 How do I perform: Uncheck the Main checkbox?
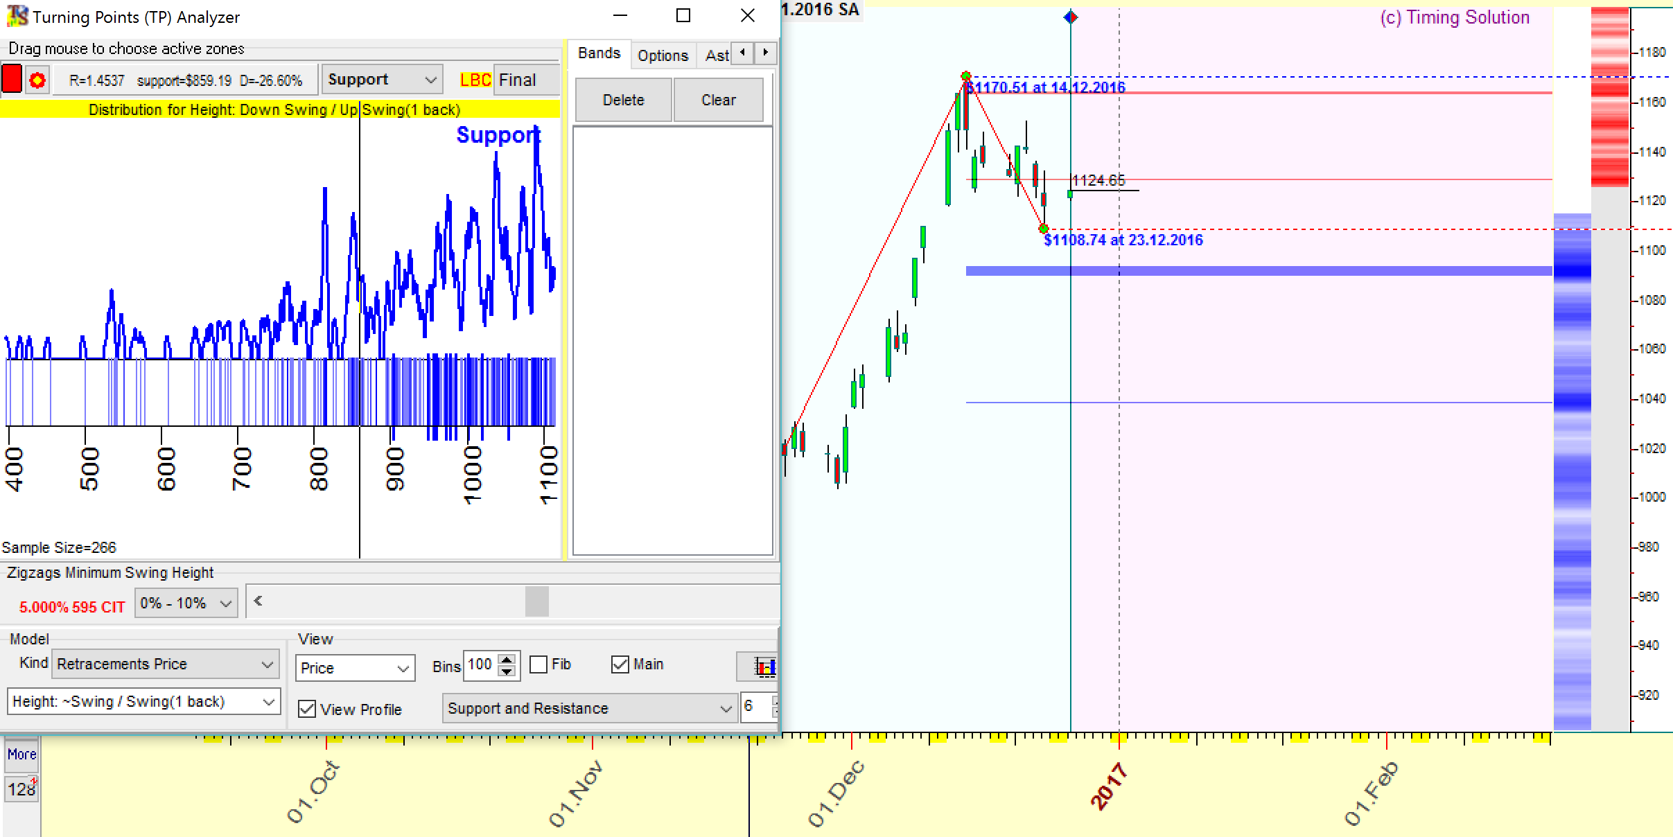point(620,664)
